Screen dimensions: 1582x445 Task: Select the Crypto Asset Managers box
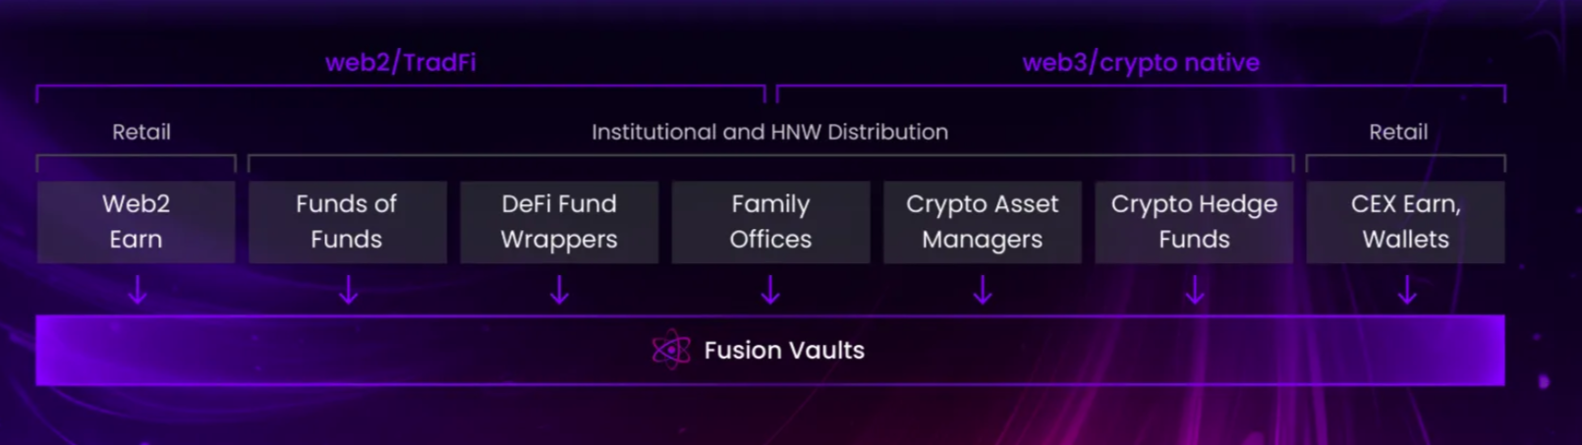983,222
